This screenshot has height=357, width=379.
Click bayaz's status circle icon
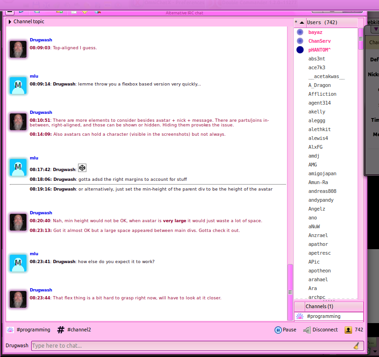click(300, 32)
